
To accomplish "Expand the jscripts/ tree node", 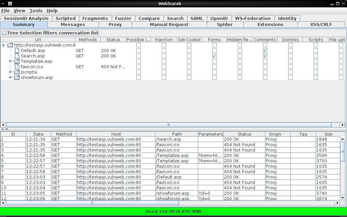I will tap(10, 72).
